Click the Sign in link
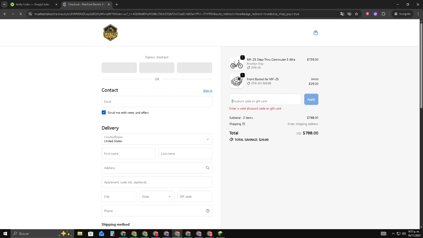Screen dimensions: 423x238 208,91
